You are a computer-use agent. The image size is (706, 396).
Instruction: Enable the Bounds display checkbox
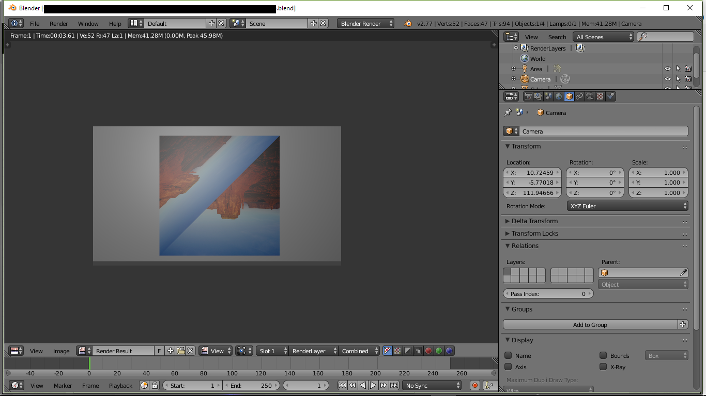coord(603,355)
